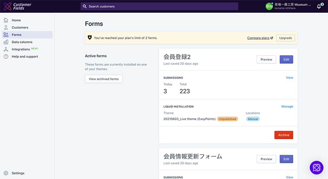This screenshot has height=179, width=328.
Task: Open the Customers page
Action: 20,27
